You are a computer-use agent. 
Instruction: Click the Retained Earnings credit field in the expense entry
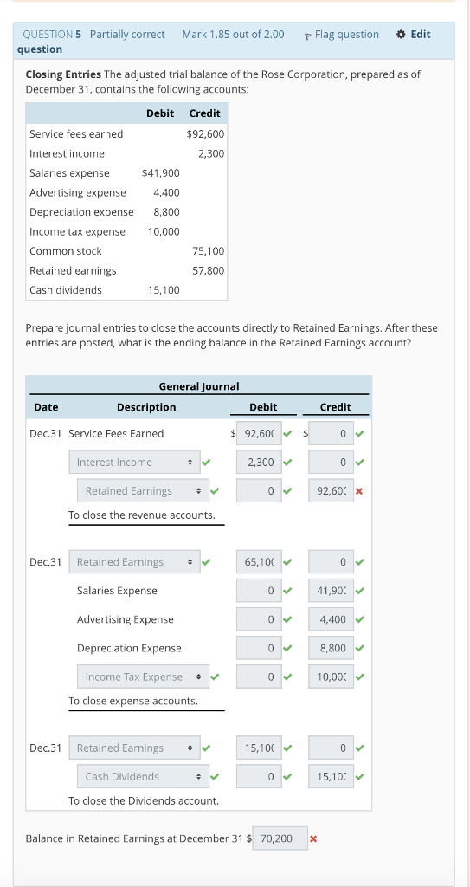(x=331, y=561)
